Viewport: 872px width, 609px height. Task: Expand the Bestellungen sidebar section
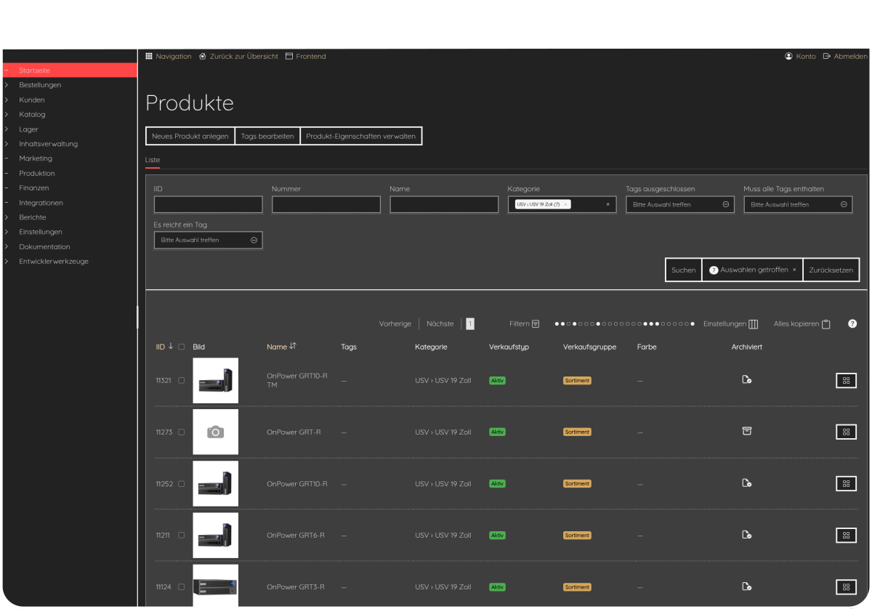pos(41,84)
